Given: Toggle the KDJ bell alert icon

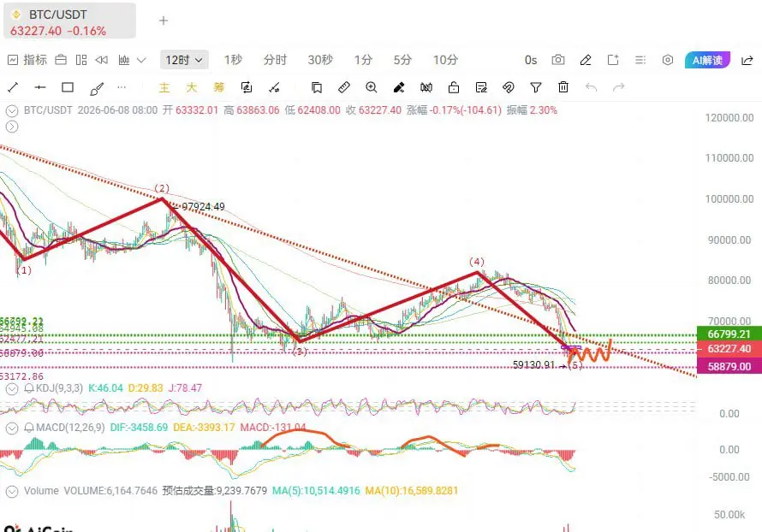Looking at the screenshot, I should click(x=28, y=388).
